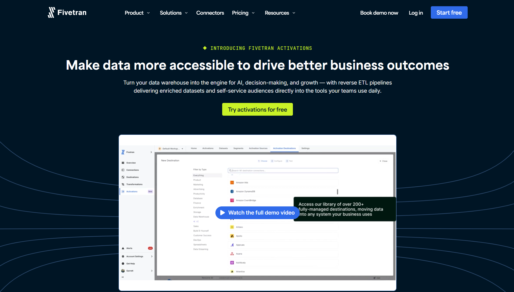This screenshot has height=292, width=514.
Task: Expand the Resources dropdown chevron
Action: click(x=294, y=13)
